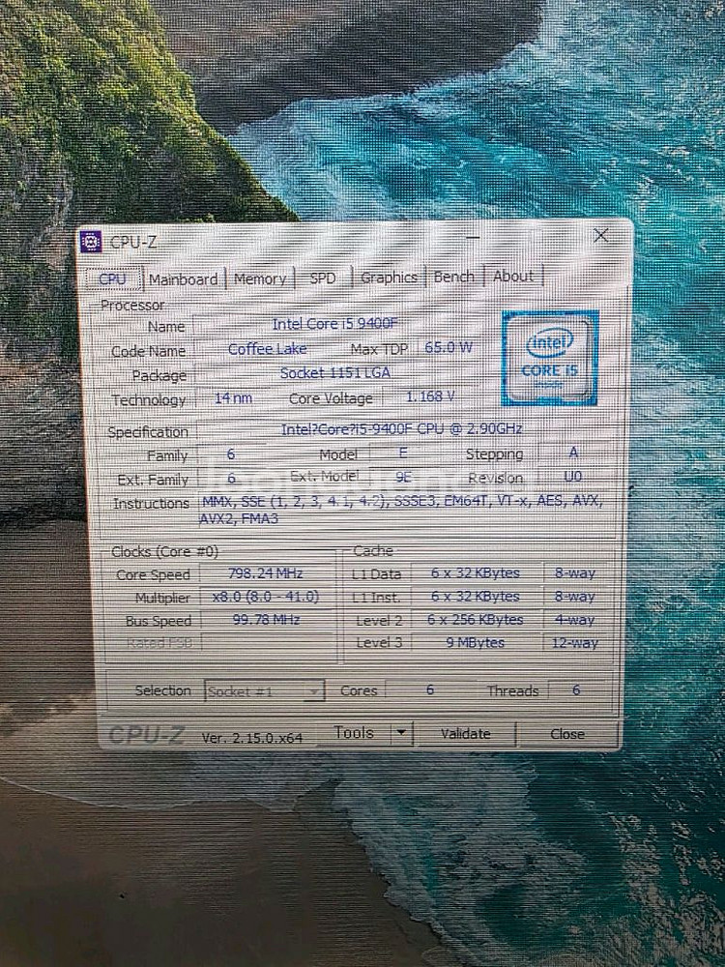The image size is (725, 967).
Task: Click the L1 Inst. value 6 x 32 KBytes
Action: [476, 597]
